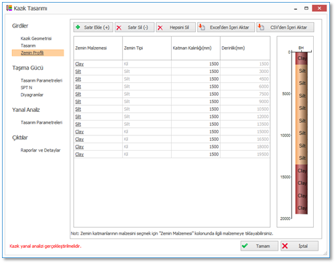
Task: Click thickness cell in the row with depth 19500
Action: [196, 154]
